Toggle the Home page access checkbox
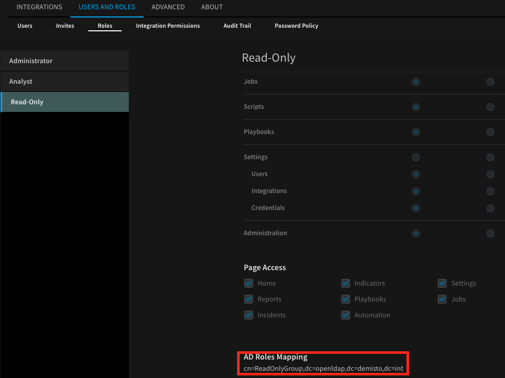 [249, 283]
